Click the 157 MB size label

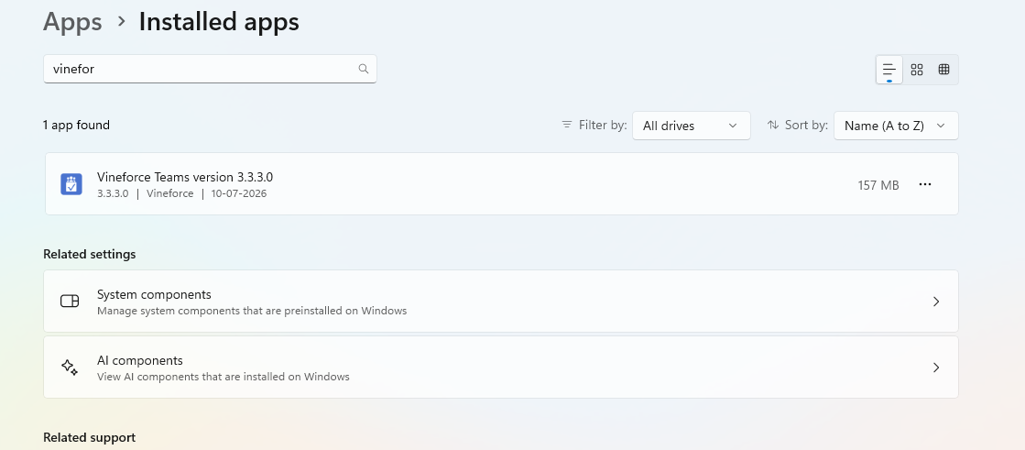[x=878, y=185]
